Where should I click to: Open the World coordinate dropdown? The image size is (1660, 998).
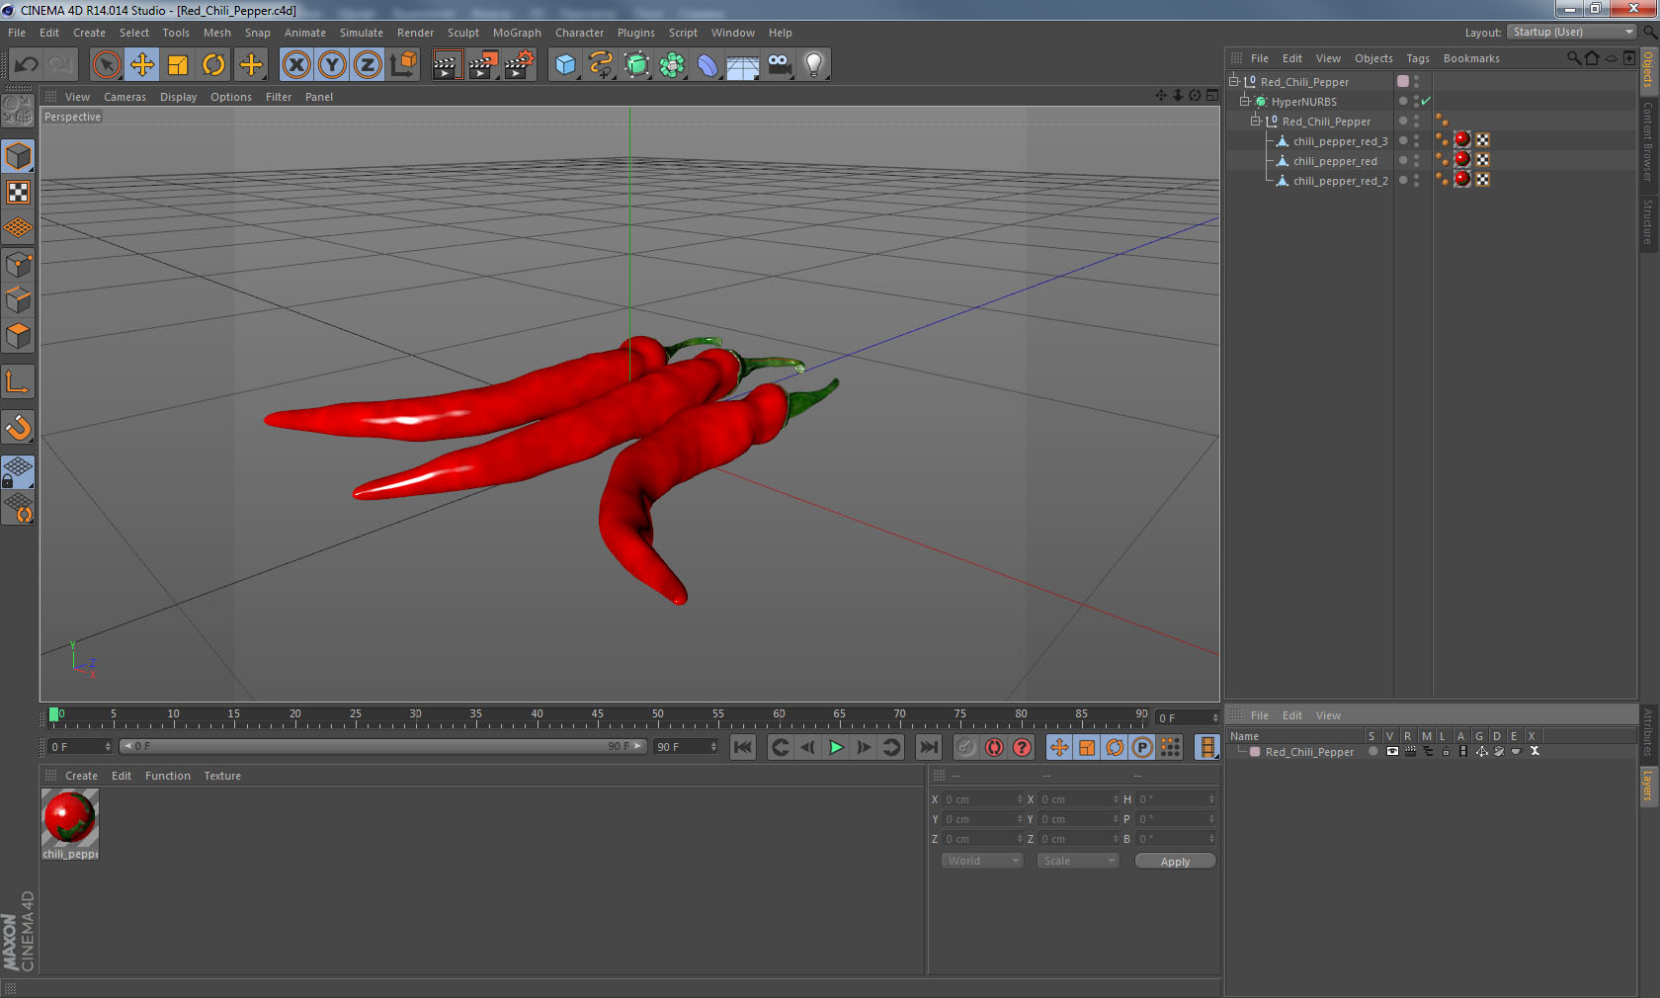(982, 862)
